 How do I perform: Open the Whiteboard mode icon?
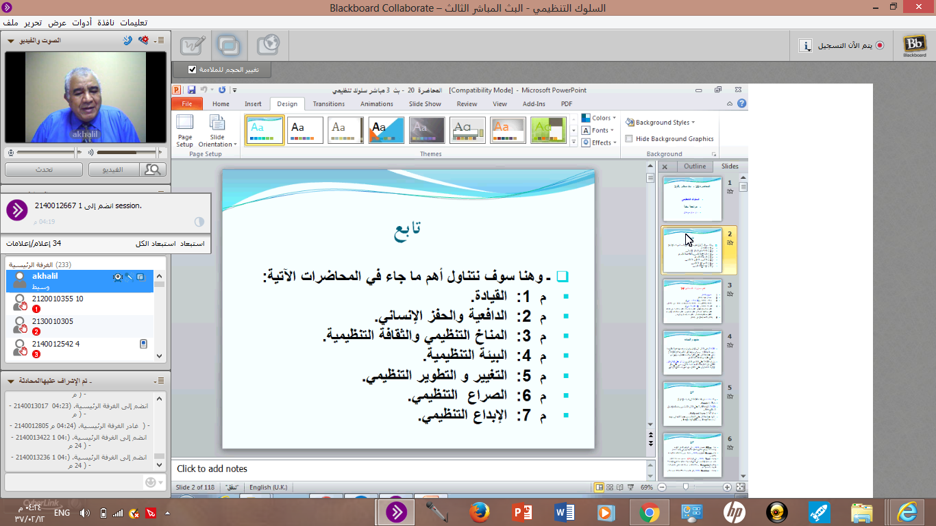coord(193,45)
